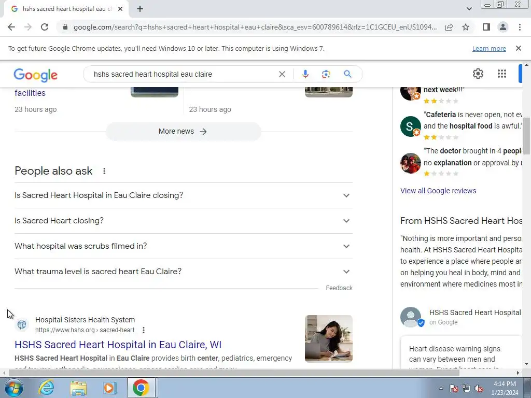Expand 'What trauma level is sacred heart Eau Claire?'
Screen dimensions: 531x398
pyautogui.click(x=183, y=272)
